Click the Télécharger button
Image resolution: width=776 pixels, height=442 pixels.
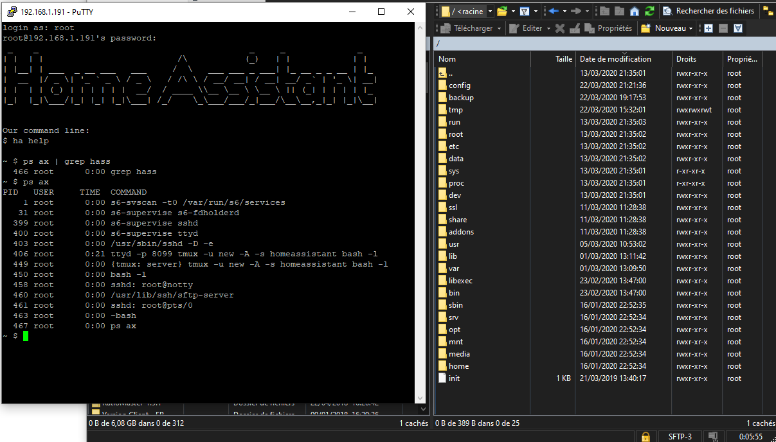466,28
